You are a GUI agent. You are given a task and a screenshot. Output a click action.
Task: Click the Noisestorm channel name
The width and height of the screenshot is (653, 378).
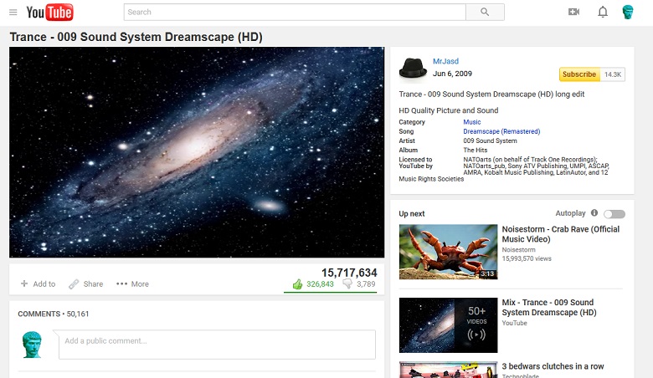click(x=518, y=250)
